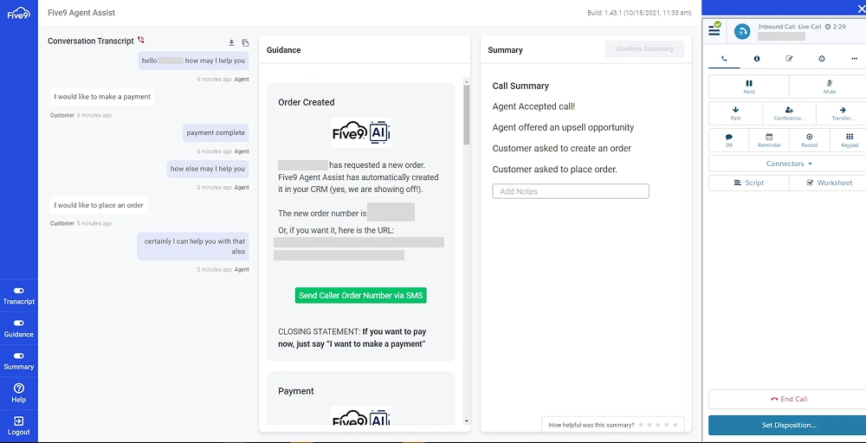Expand the Connectors dropdown
The height and width of the screenshot is (443, 866).
789,164
